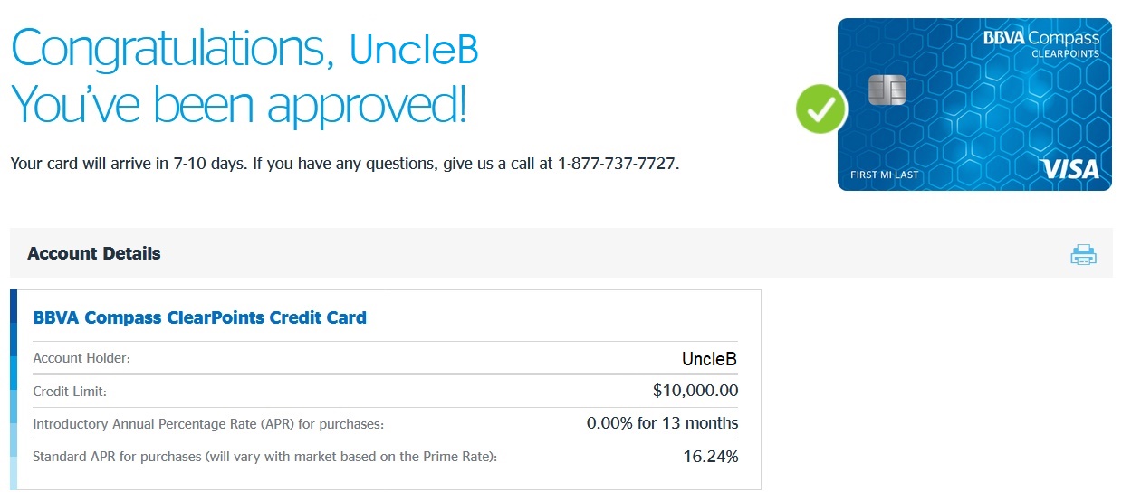
Task: Click the $10,000.00 credit limit value
Action: [695, 391]
